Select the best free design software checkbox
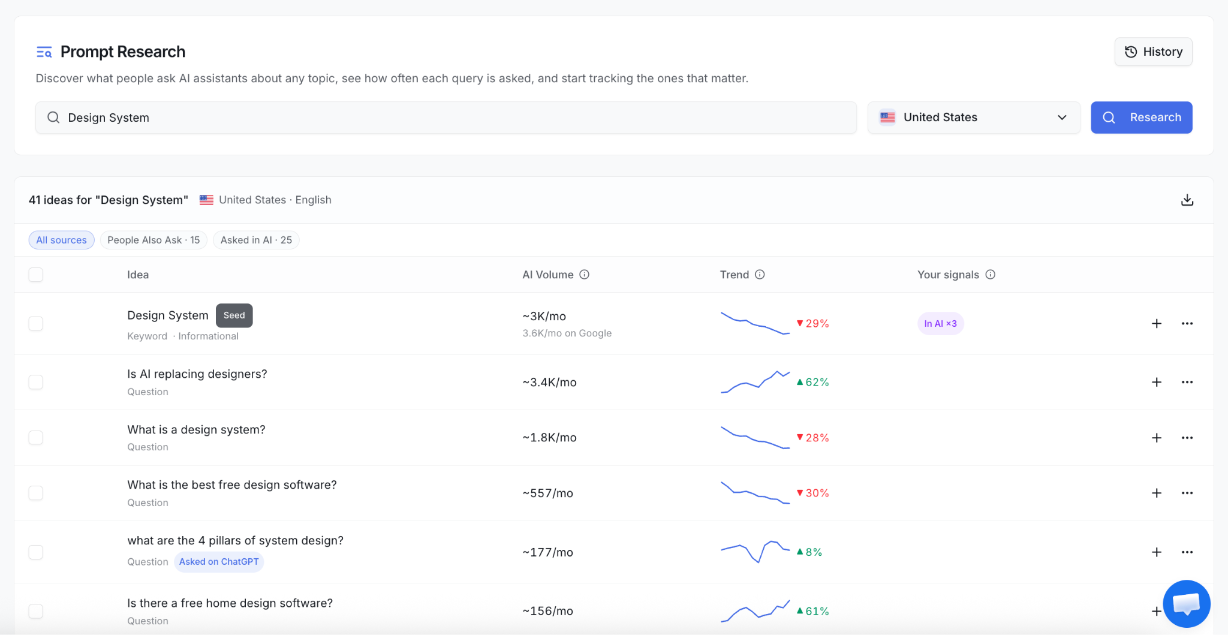Image resolution: width=1228 pixels, height=635 pixels. click(36, 493)
